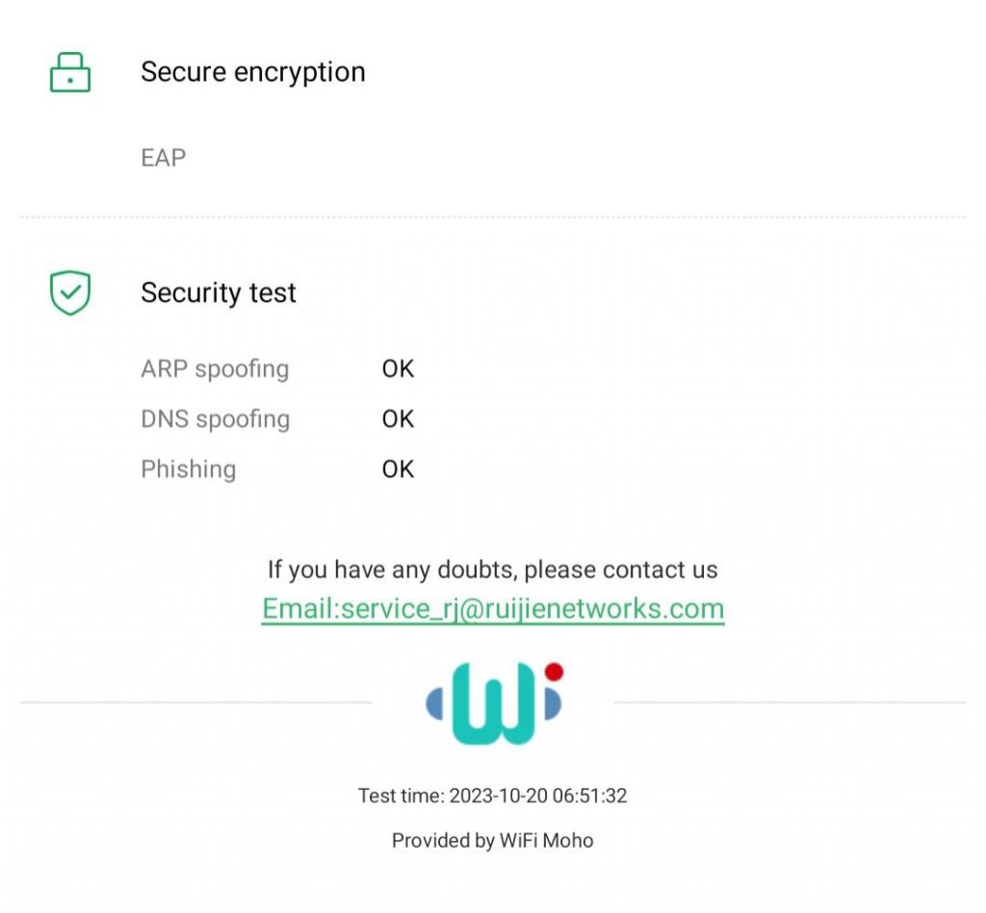Click the Phishing label
This screenshot has height=913, width=986.
tap(189, 469)
